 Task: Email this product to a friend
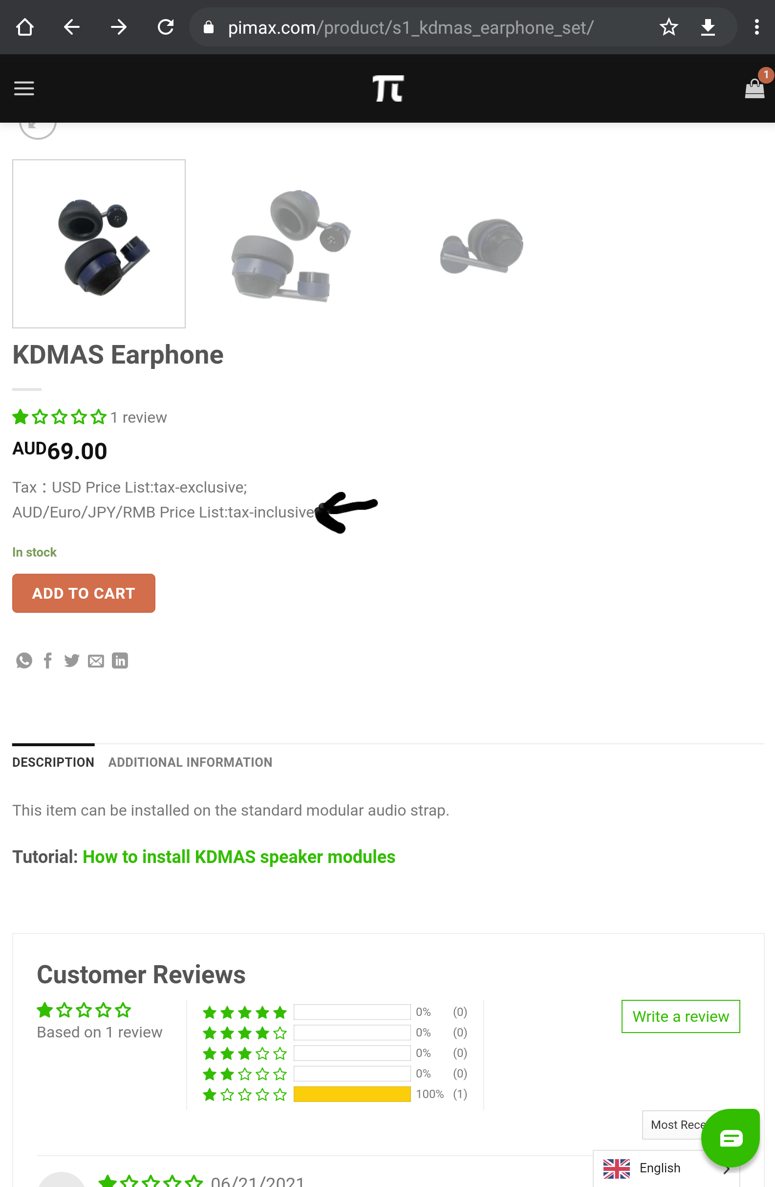(x=96, y=661)
